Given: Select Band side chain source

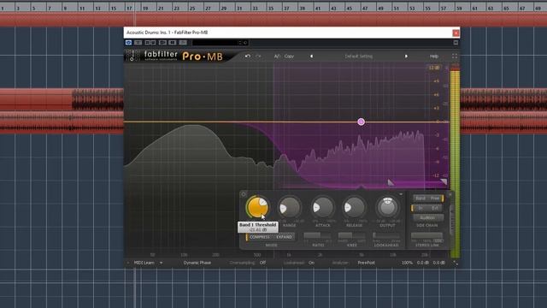Looking at the screenshot, I should pyautogui.click(x=421, y=198).
